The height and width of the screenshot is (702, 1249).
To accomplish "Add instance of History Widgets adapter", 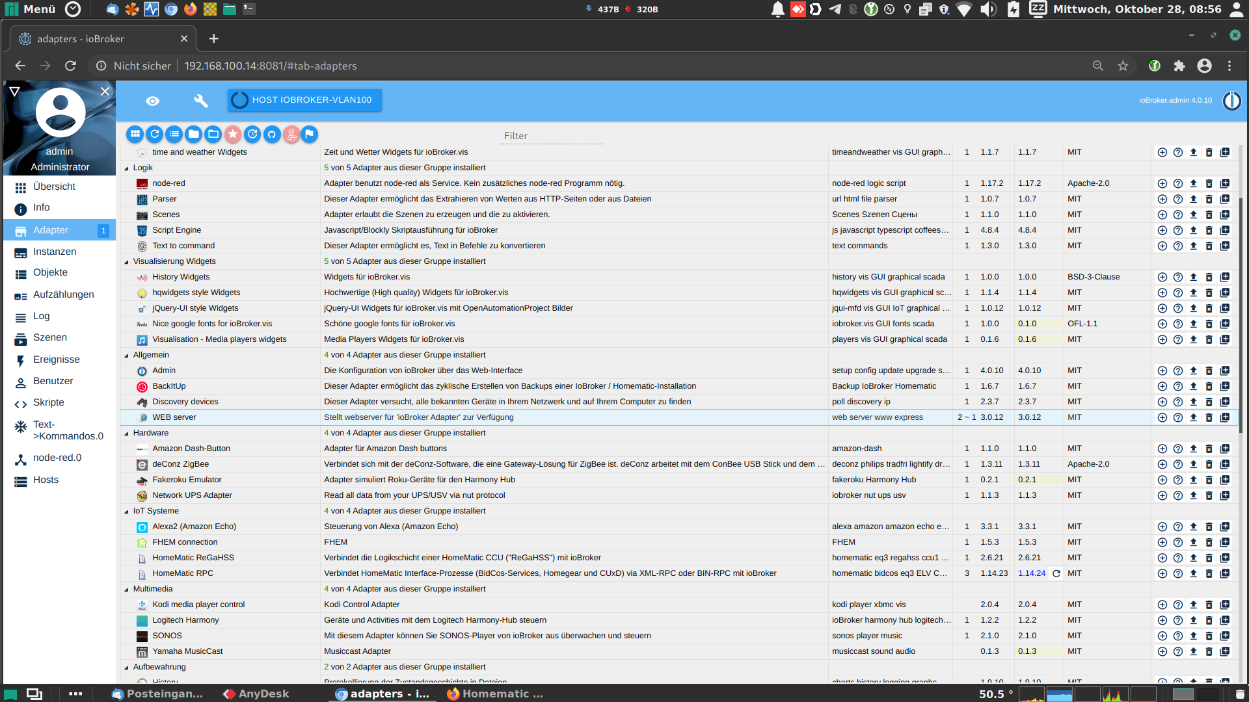I will [1162, 277].
